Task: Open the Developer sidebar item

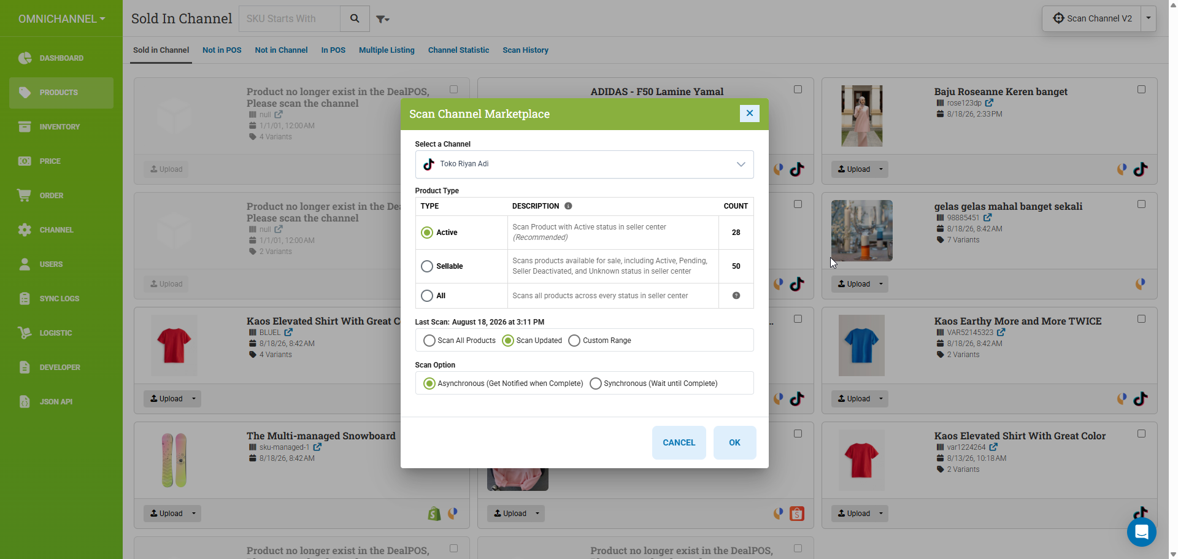Action: tap(61, 368)
